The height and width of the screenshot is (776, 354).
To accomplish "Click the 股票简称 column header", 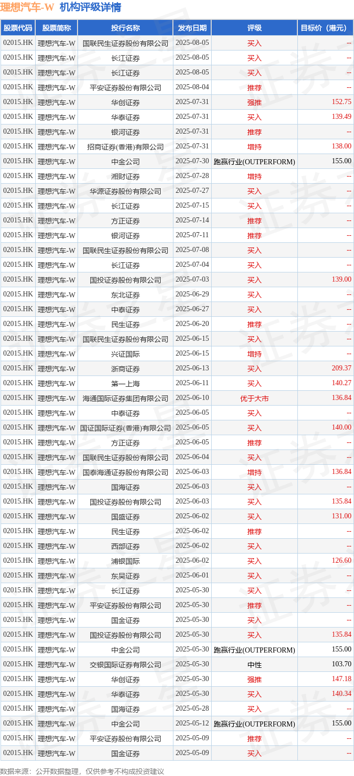I will pos(57,28).
